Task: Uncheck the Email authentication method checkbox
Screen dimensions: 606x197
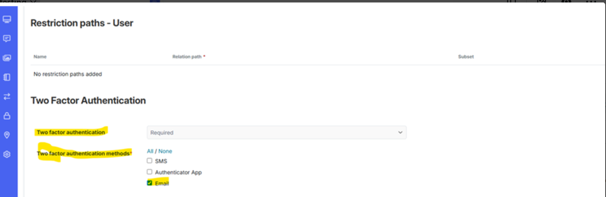Action: (x=149, y=183)
